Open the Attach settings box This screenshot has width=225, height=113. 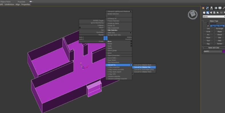80,27
